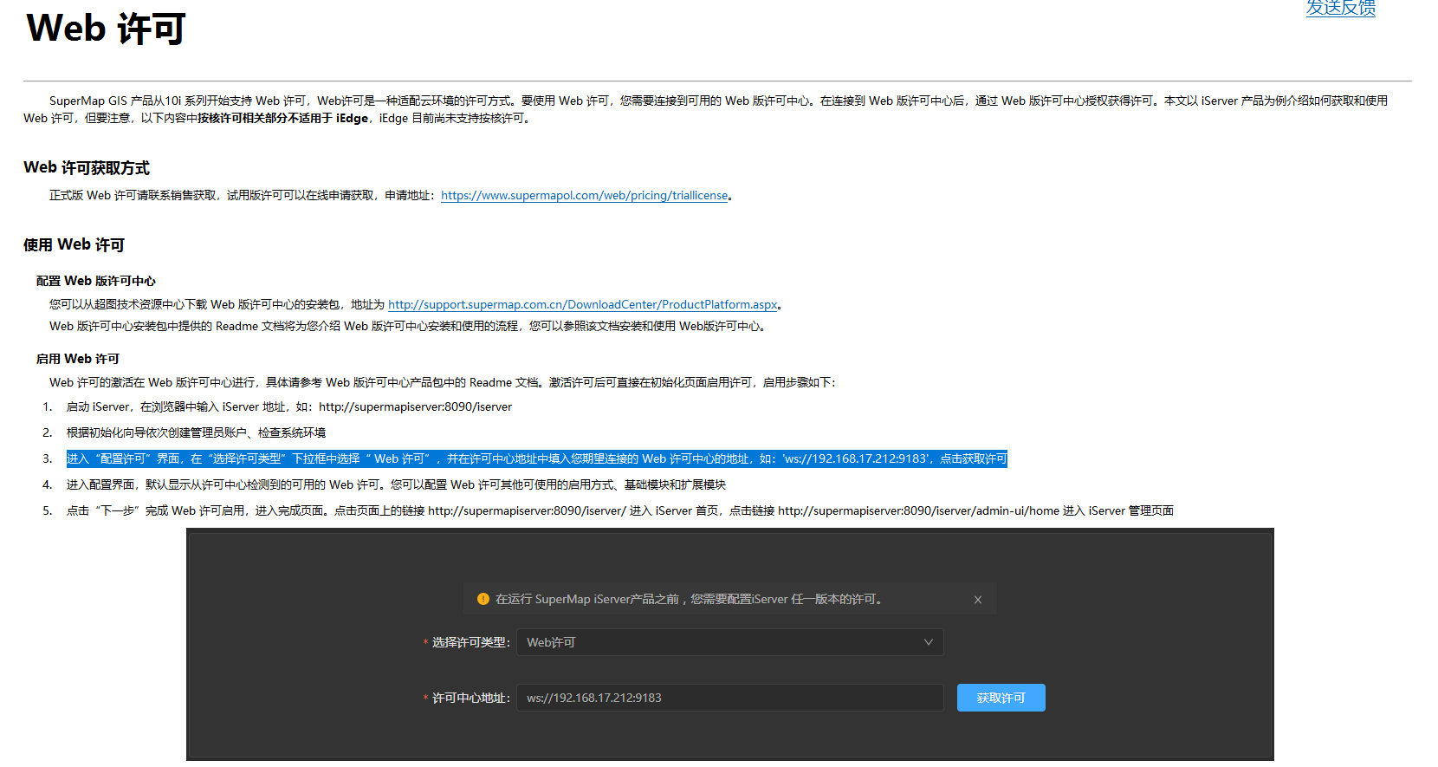Close the iServer license warning alert
Viewport: 1438px width, 767px height.
pyautogui.click(x=978, y=600)
